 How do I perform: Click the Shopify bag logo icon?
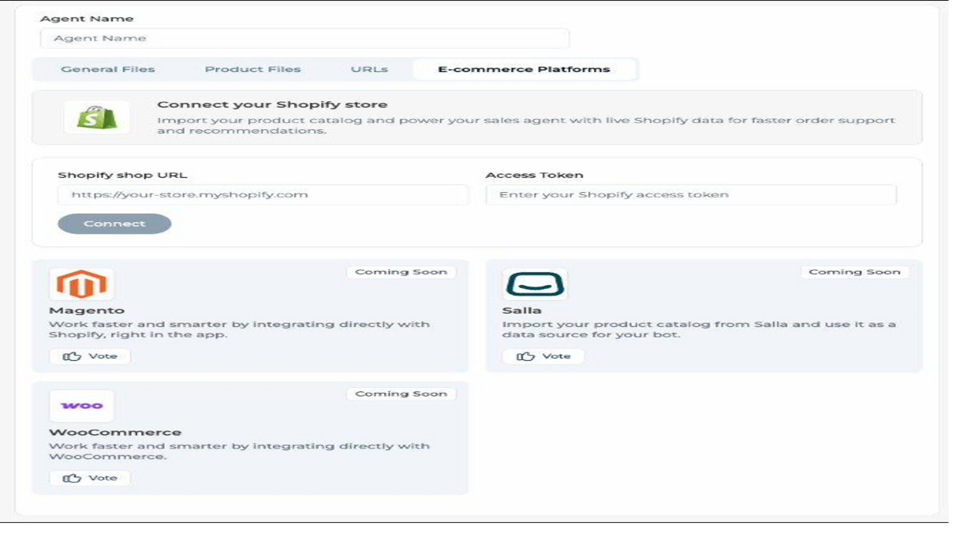(x=97, y=117)
